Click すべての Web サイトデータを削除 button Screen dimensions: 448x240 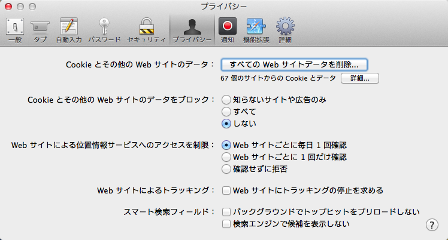pos(294,65)
